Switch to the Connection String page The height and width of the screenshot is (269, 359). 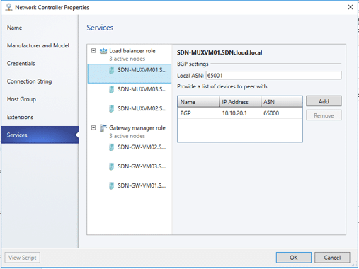[29, 81]
